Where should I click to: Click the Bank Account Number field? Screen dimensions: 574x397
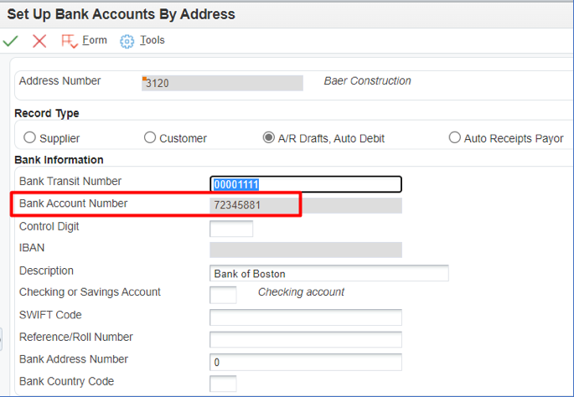306,205
